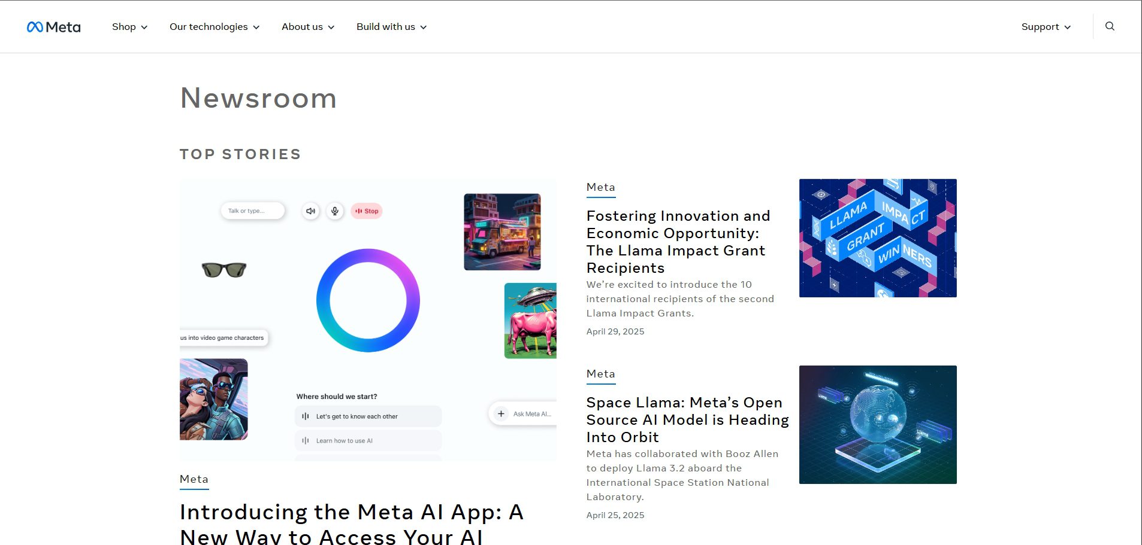Viewport: 1142px width, 545px height.
Task: Click the red Stop pill in the hero image
Action: (367, 211)
